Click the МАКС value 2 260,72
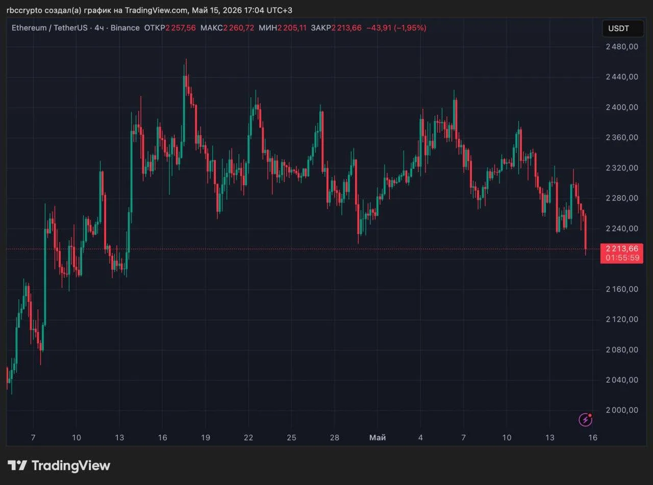Screen dimensions: 653x485 click(239, 28)
